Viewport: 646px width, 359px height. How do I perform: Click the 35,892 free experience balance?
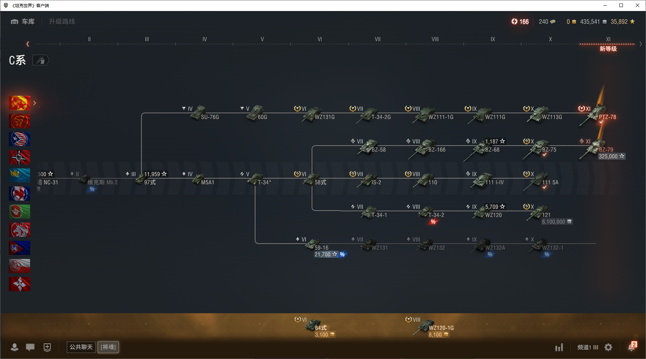(x=623, y=22)
